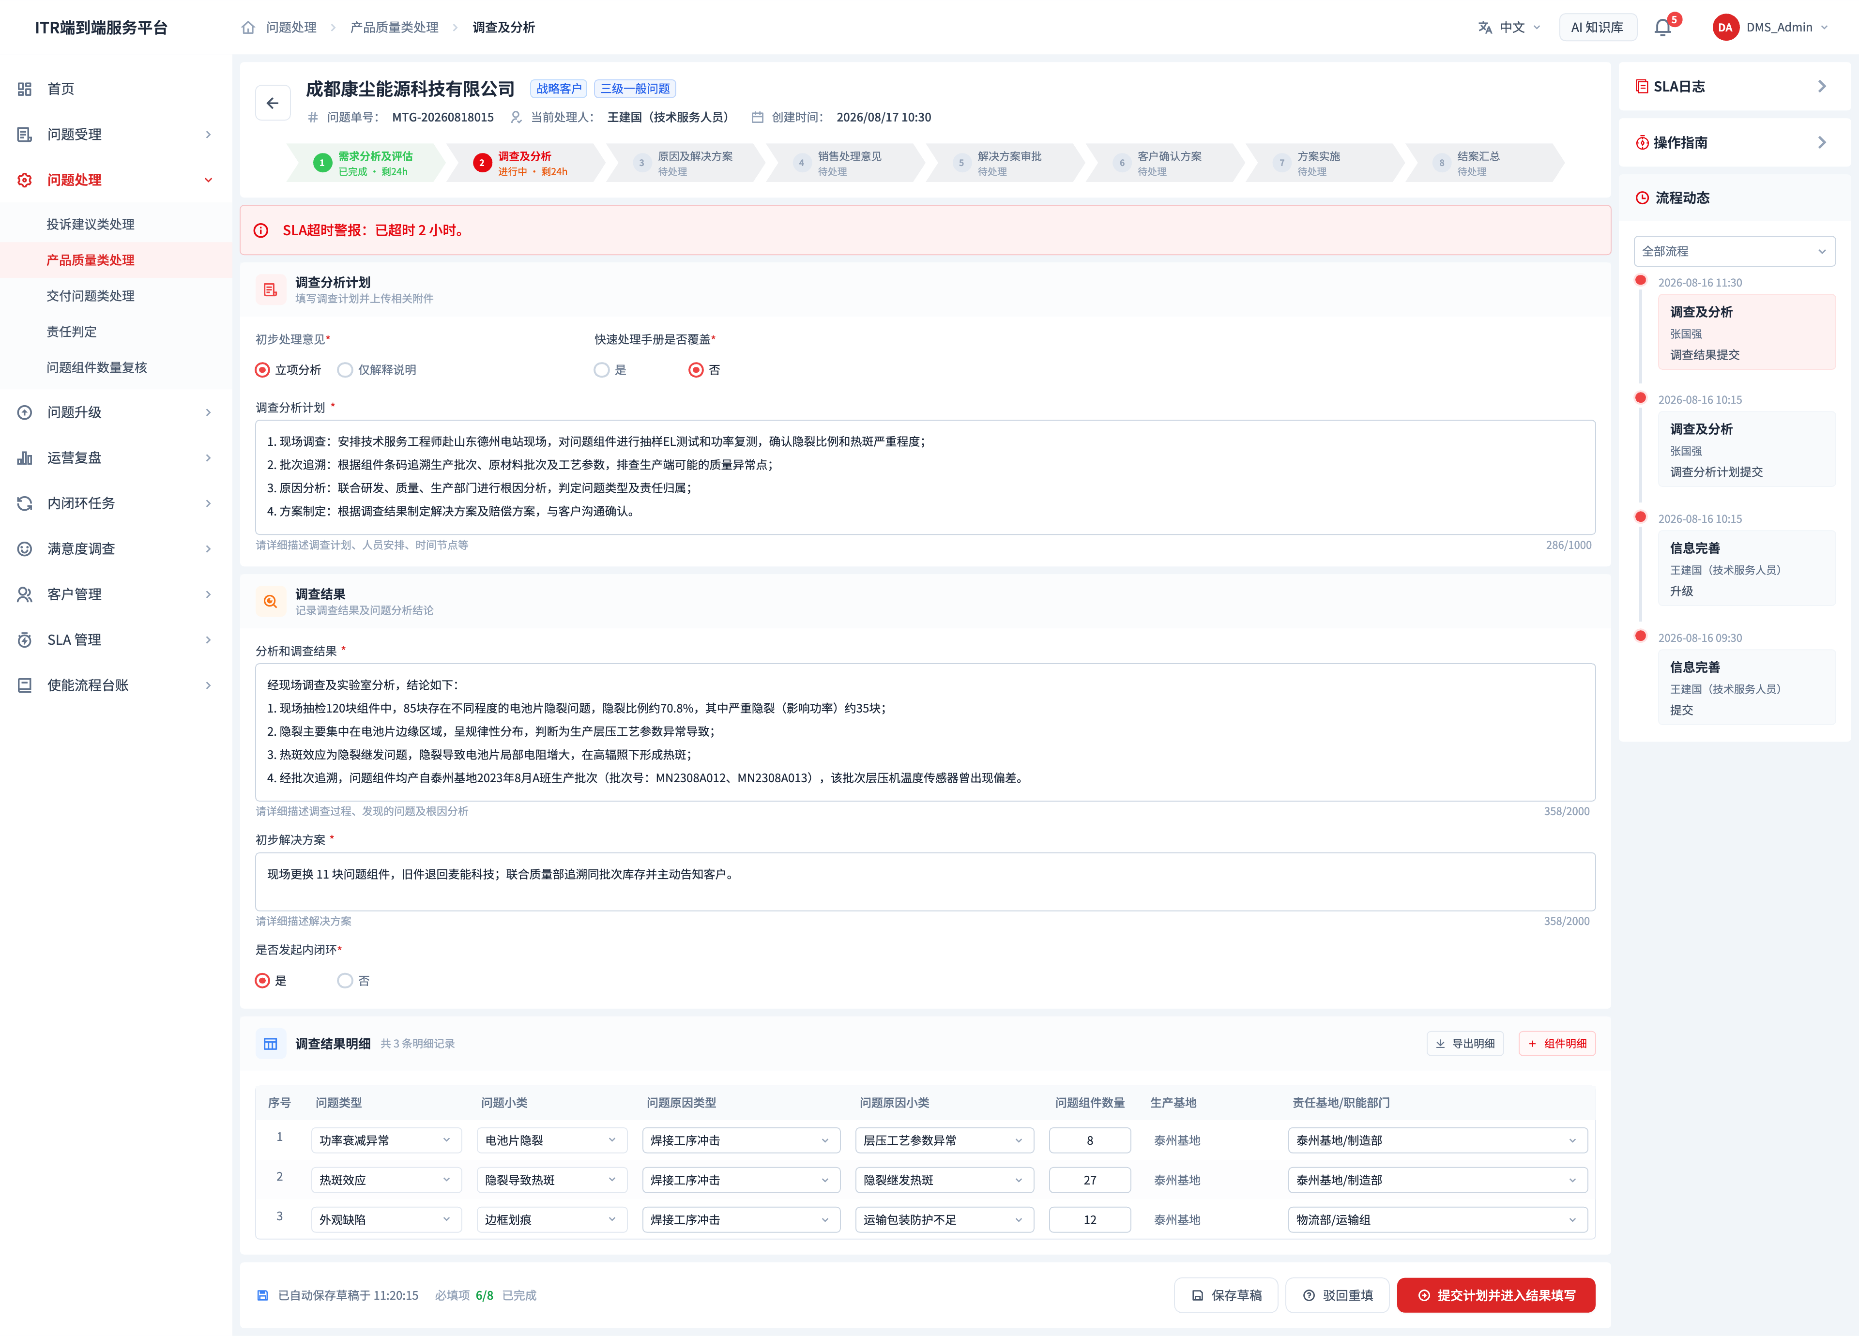
Task: Select 否 for 是否发起内闭环
Action: (x=345, y=980)
